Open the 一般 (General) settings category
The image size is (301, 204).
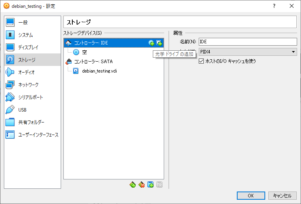click(x=32, y=22)
